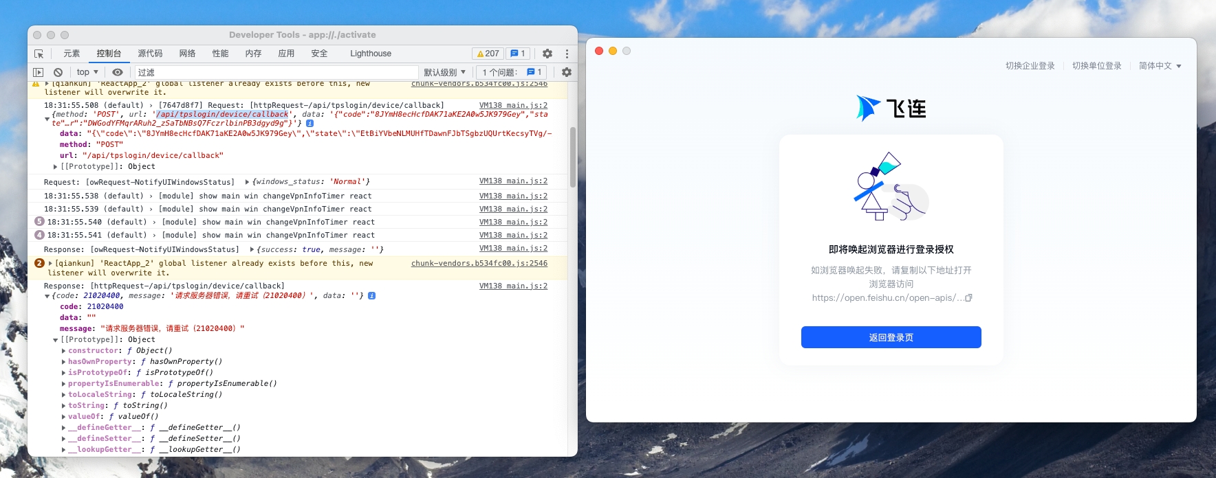The height and width of the screenshot is (478, 1216).
Task: Click info icon after the request data object
Action: pos(310,123)
